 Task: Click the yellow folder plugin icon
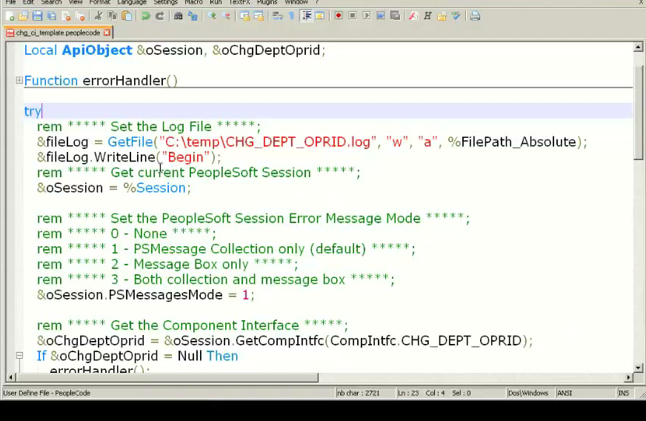(x=442, y=16)
